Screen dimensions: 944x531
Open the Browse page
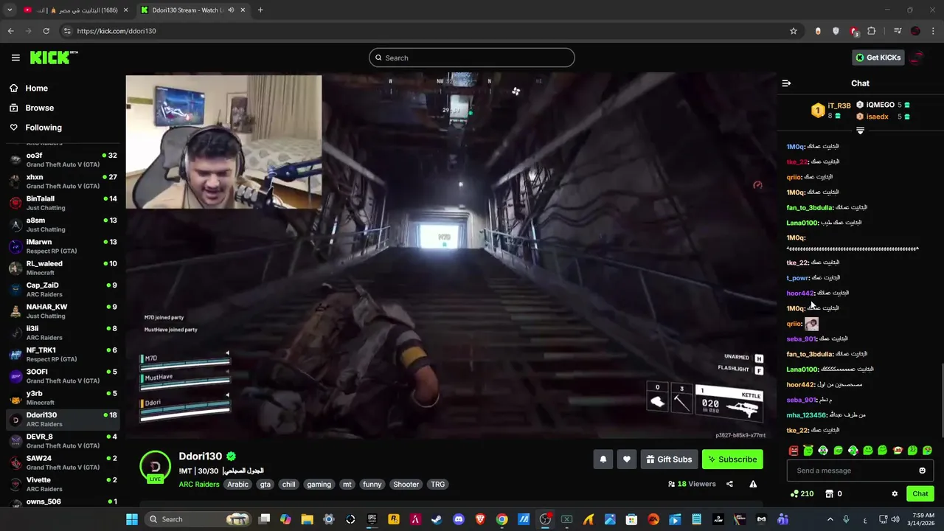pos(39,108)
